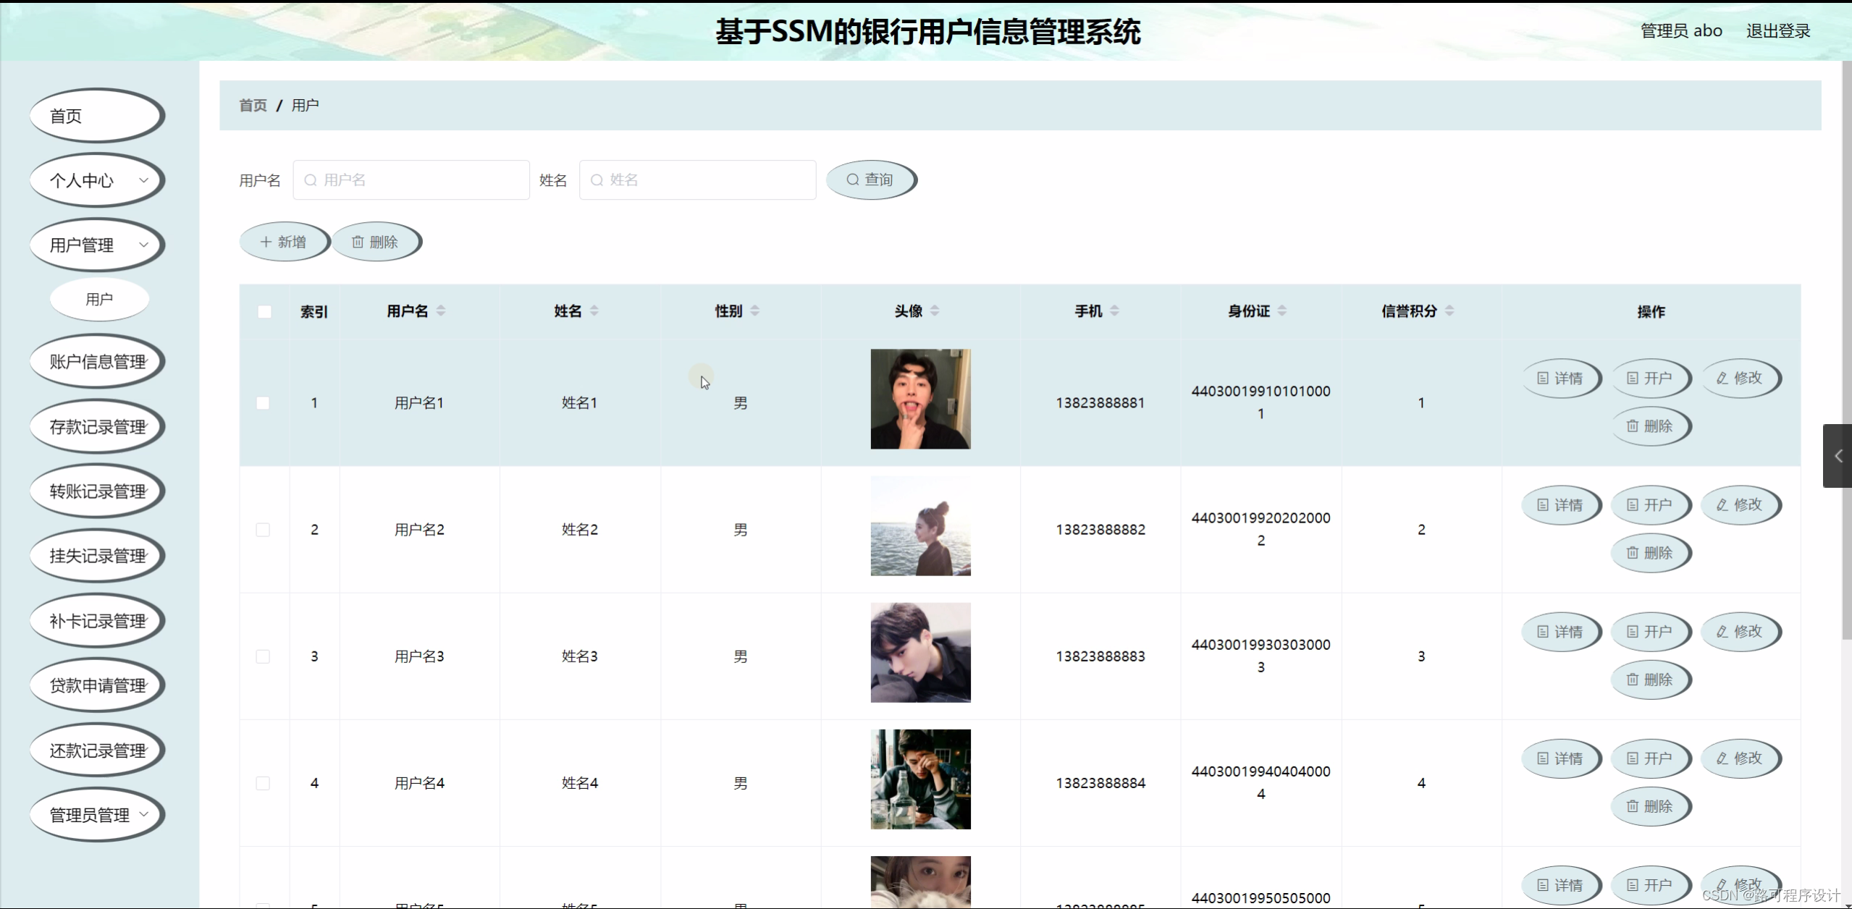The width and height of the screenshot is (1852, 909).
Task: Click the plus icon on the 新增 button
Action: (x=266, y=241)
